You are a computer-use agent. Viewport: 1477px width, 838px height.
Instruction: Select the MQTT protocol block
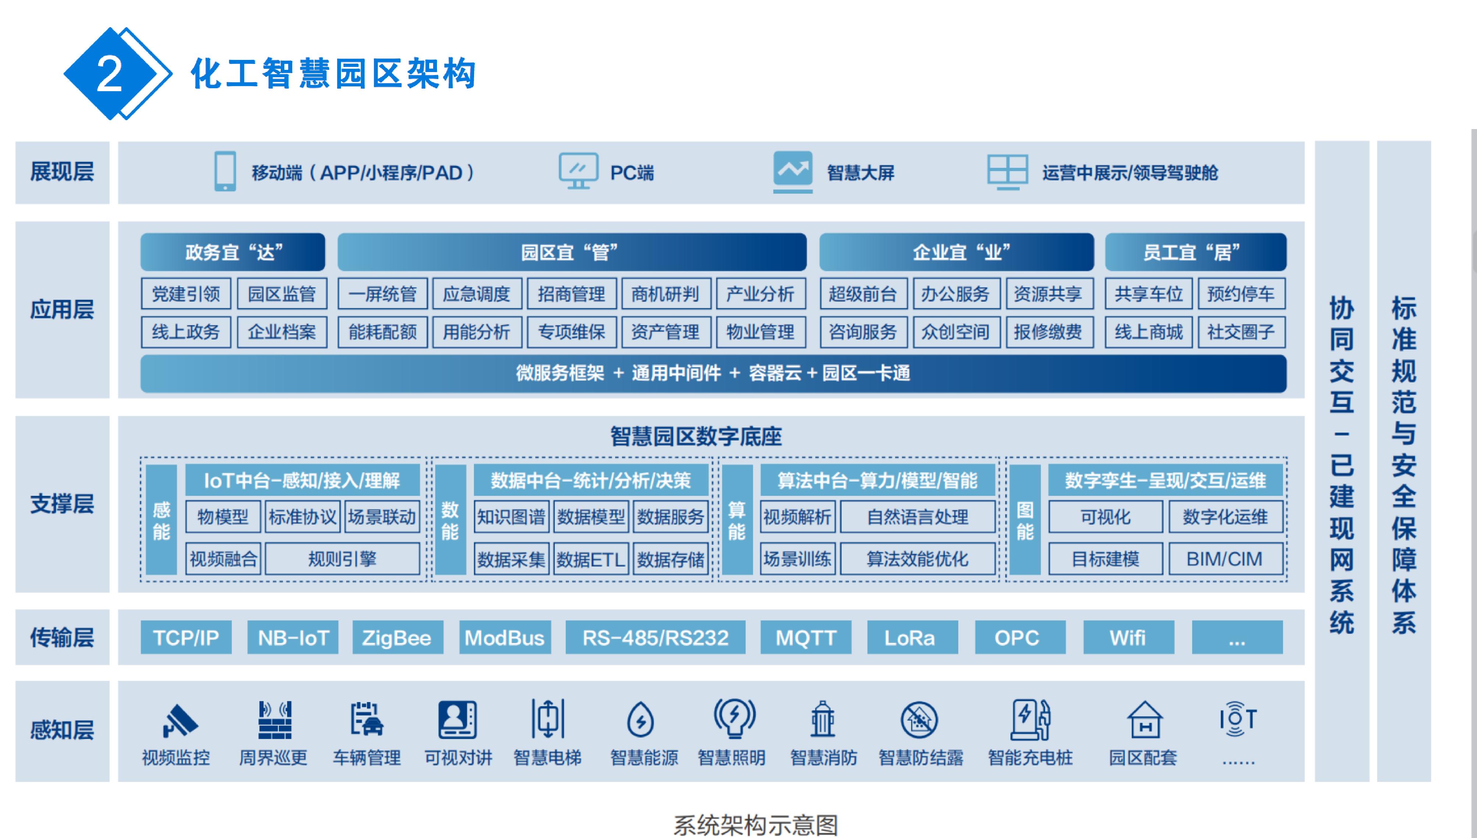pyautogui.click(x=806, y=637)
